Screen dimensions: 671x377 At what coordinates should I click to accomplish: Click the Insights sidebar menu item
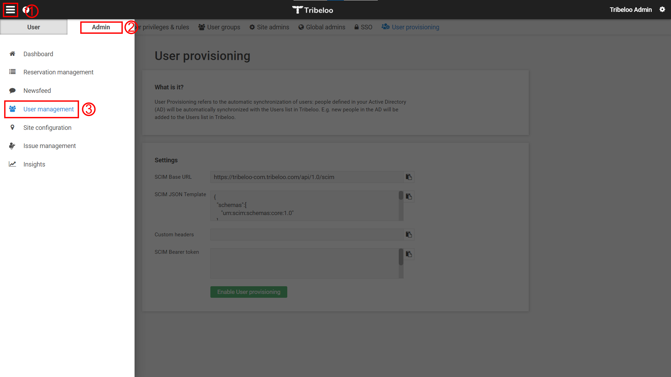coord(34,164)
